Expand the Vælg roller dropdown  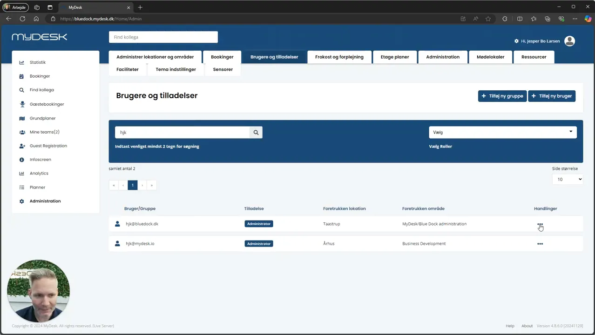point(502,132)
